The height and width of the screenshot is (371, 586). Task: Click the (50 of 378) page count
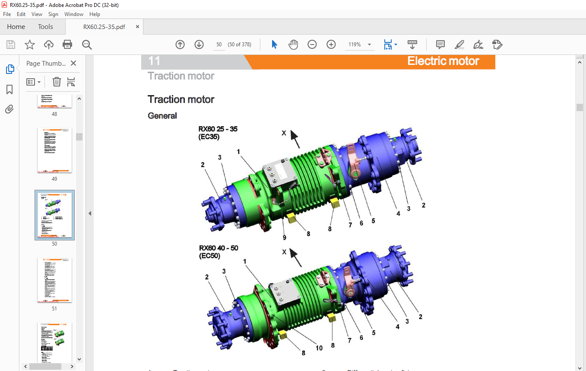240,45
